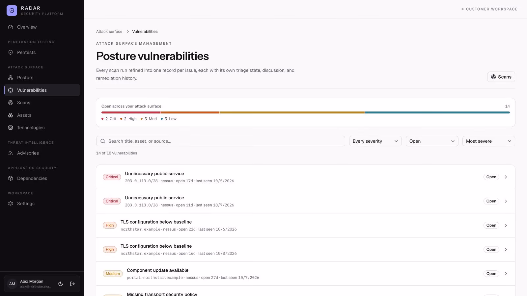Go to Advisories in sidebar
This screenshot has height=296, width=527.
(42, 153)
